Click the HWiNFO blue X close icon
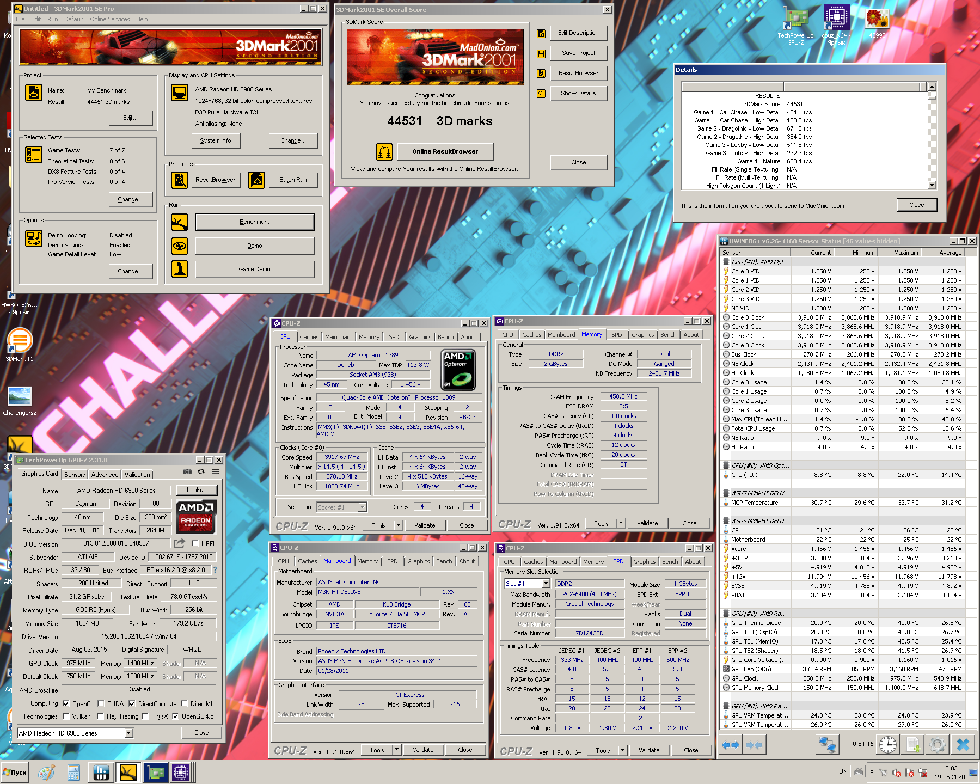980x784 pixels. pos(963,744)
